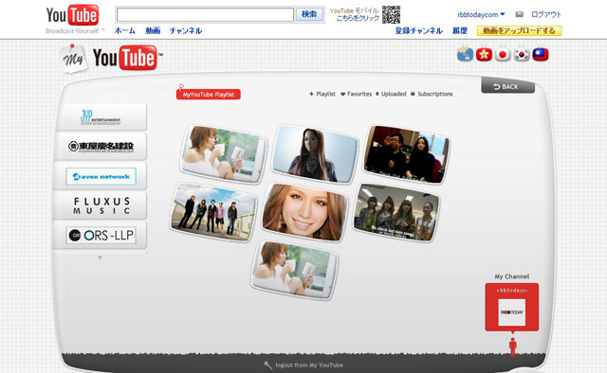Go to the 動画 tab

(153, 31)
